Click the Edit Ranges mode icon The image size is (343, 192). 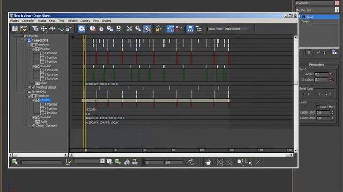pos(24,28)
